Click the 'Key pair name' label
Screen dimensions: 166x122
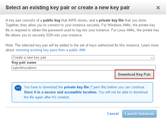[x=24, y=63]
